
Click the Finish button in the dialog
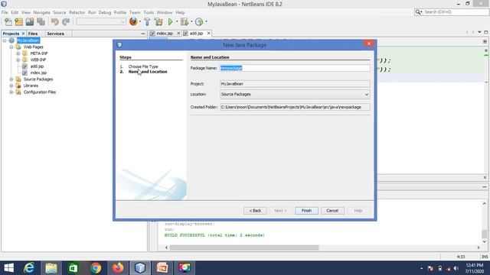coord(306,211)
